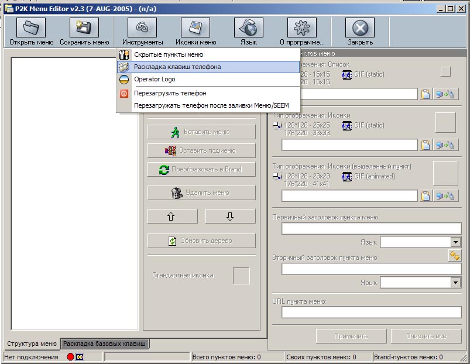Screen dimensions: 470x364
Task: Click the swap headers arrows icon
Action: tap(455, 256)
